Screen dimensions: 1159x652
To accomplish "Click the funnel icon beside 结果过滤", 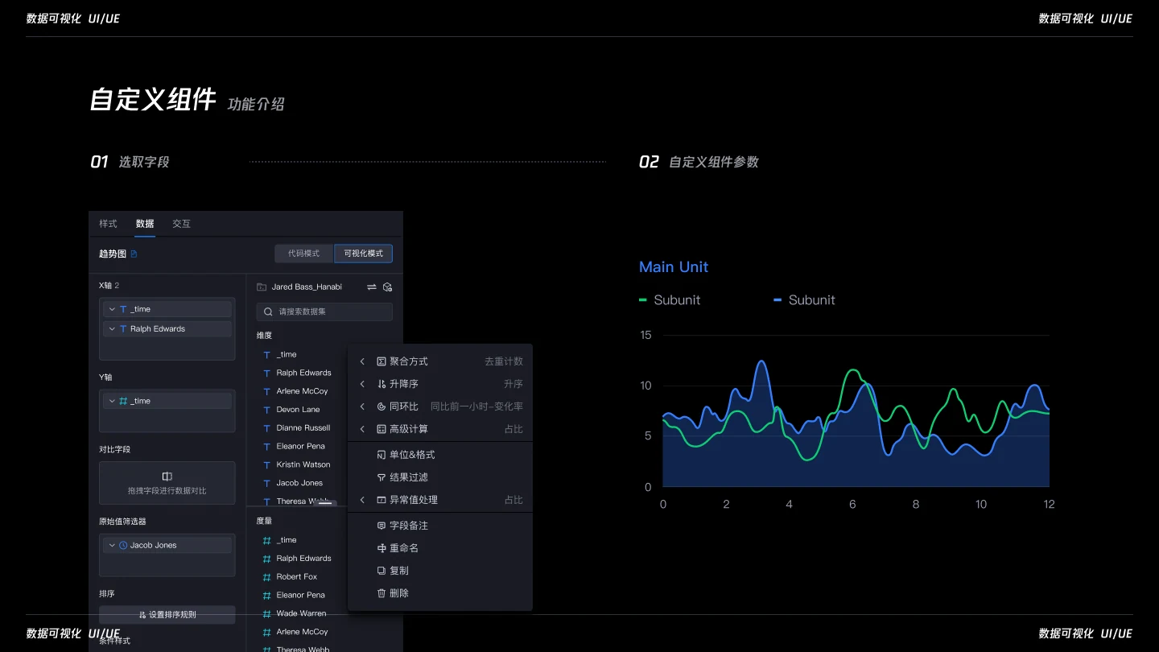I will point(382,477).
